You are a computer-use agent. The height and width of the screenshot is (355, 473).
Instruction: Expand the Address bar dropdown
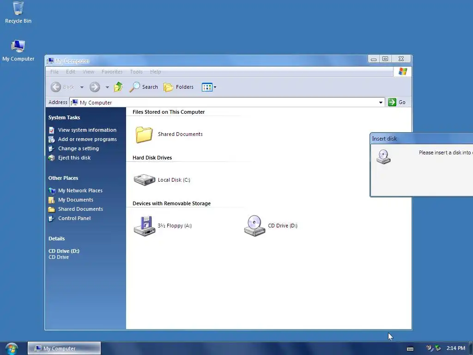[381, 102]
